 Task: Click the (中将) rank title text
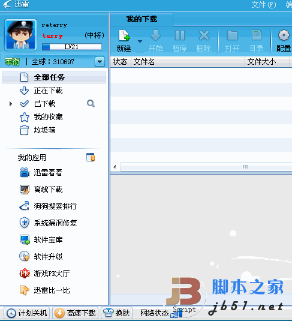click(95, 35)
